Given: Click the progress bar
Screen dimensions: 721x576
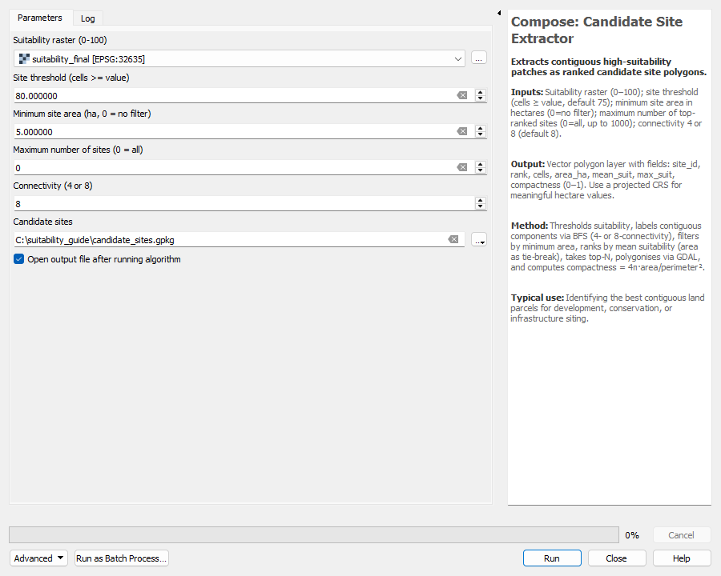Looking at the screenshot, I should pyautogui.click(x=314, y=534).
